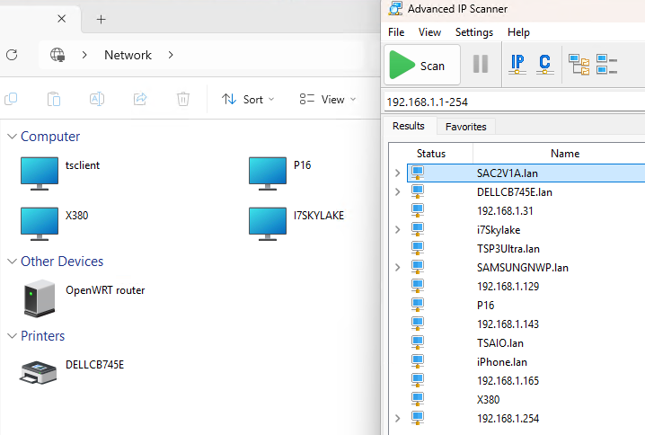Expand the SAMSUNGNWP.lan row

pyautogui.click(x=397, y=268)
